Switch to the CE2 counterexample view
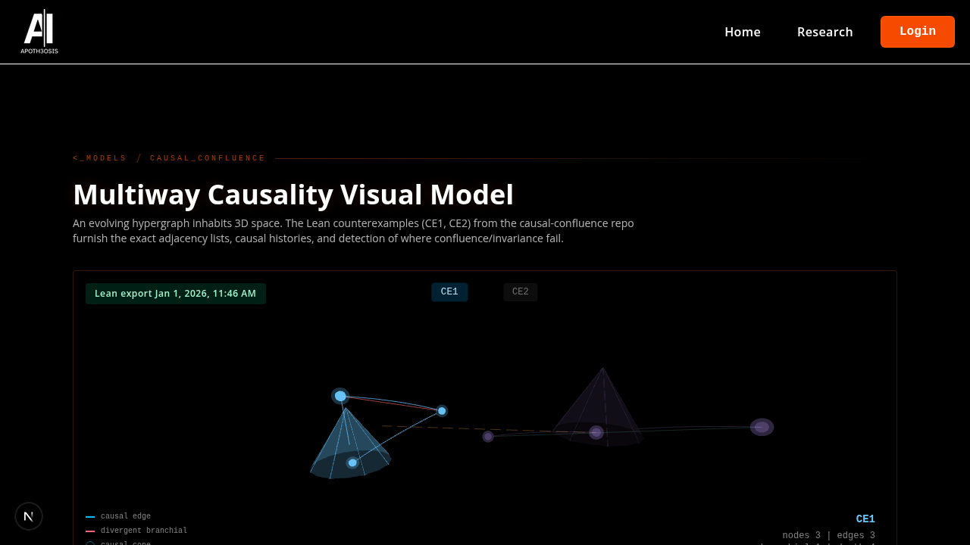Viewport: 970px width, 545px height. (x=521, y=291)
